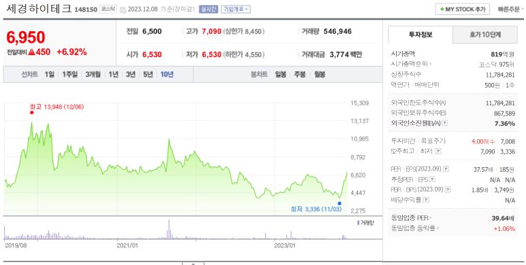Select the 일봉 candlestick chart option
This screenshot has height=265, width=526.
[x=280, y=74]
